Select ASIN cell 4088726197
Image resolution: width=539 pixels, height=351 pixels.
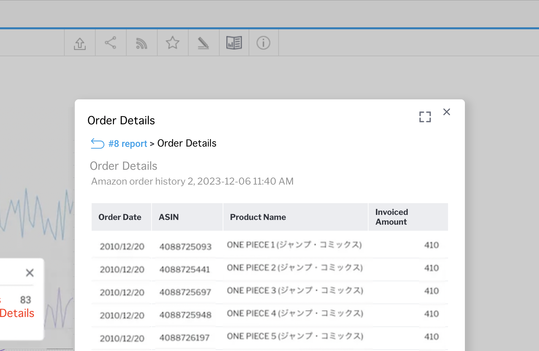point(185,338)
